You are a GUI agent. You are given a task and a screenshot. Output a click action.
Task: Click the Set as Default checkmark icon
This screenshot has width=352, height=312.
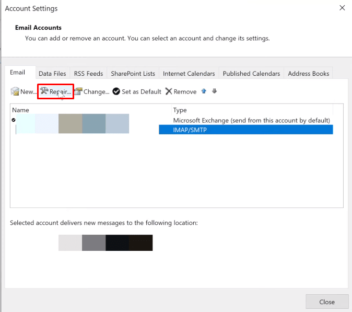pyautogui.click(x=116, y=91)
